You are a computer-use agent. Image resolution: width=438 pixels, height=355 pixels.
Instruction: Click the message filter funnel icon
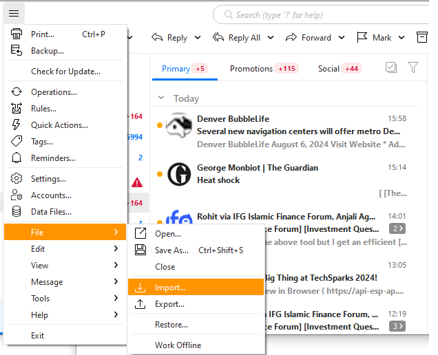pos(413,67)
